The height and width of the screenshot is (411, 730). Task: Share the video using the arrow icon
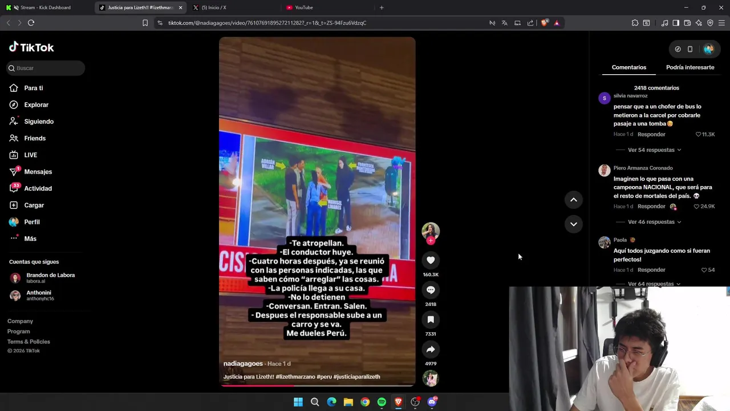tap(431, 349)
